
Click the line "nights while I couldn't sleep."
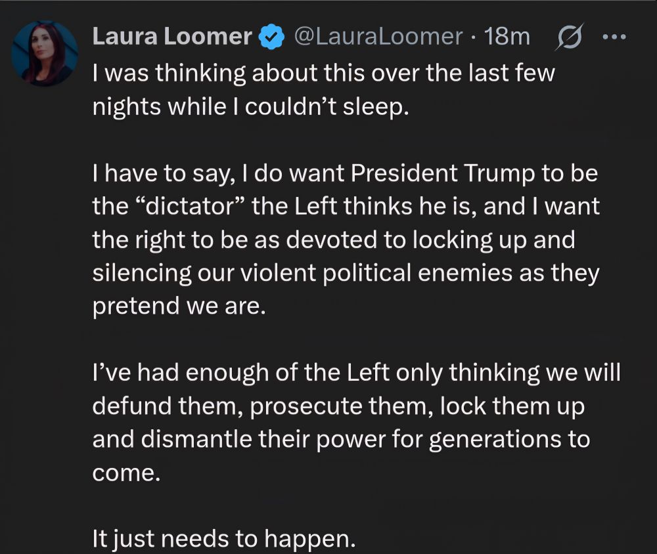point(250,106)
